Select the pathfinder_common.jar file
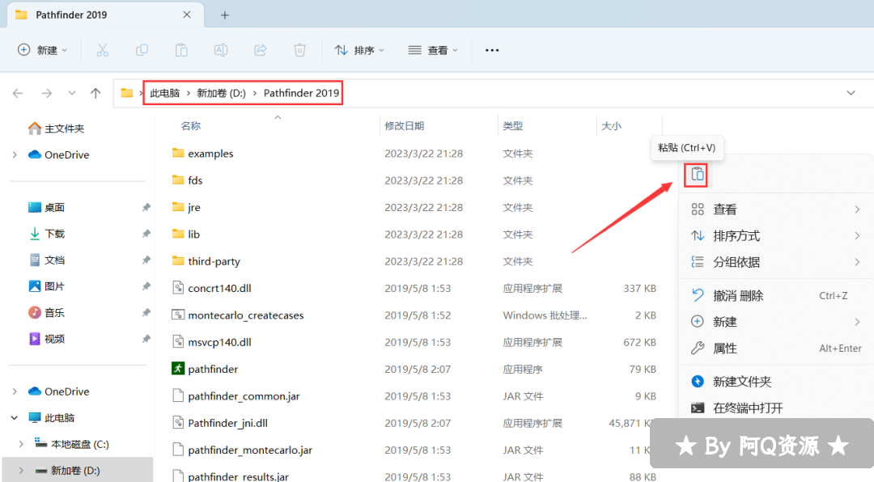 pos(244,396)
